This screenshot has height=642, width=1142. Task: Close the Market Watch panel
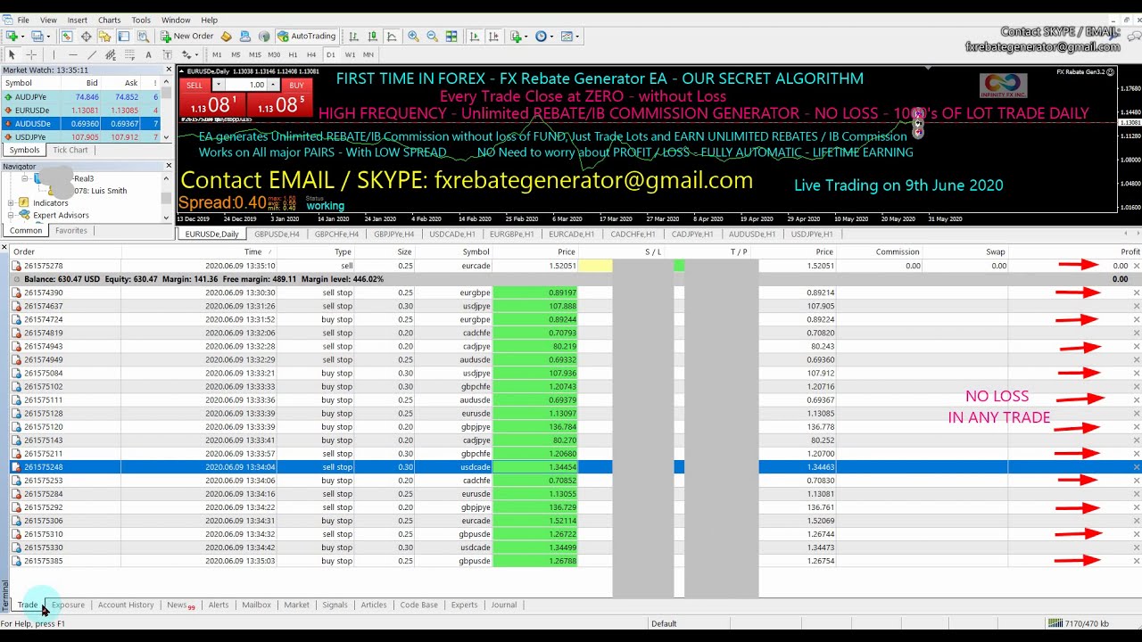click(x=169, y=70)
